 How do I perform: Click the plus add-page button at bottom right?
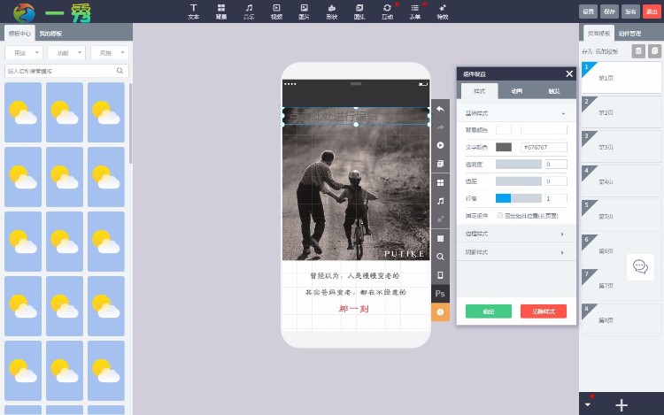pos(622,405)
